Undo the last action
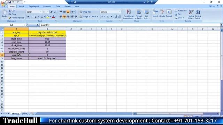 [13, 2]
